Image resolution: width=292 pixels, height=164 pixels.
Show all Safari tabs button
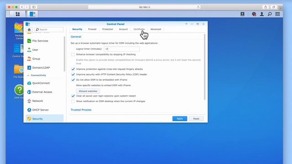click(273, 7)
